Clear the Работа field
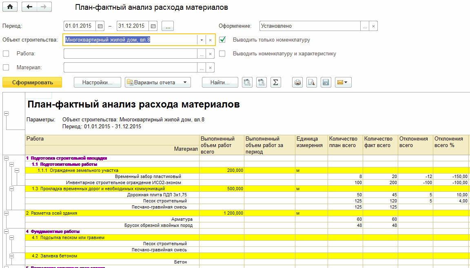Image resolution: width=470 pixels, height=268 pixels. (211, 54)
